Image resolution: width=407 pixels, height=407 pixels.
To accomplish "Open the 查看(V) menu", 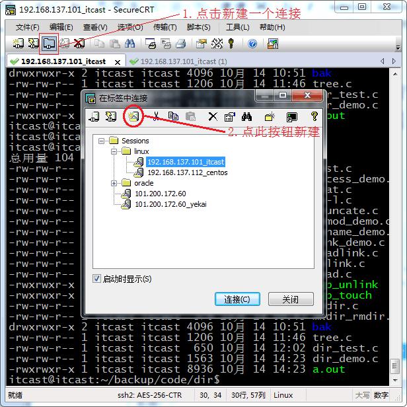I will click(x=95, y=27).
